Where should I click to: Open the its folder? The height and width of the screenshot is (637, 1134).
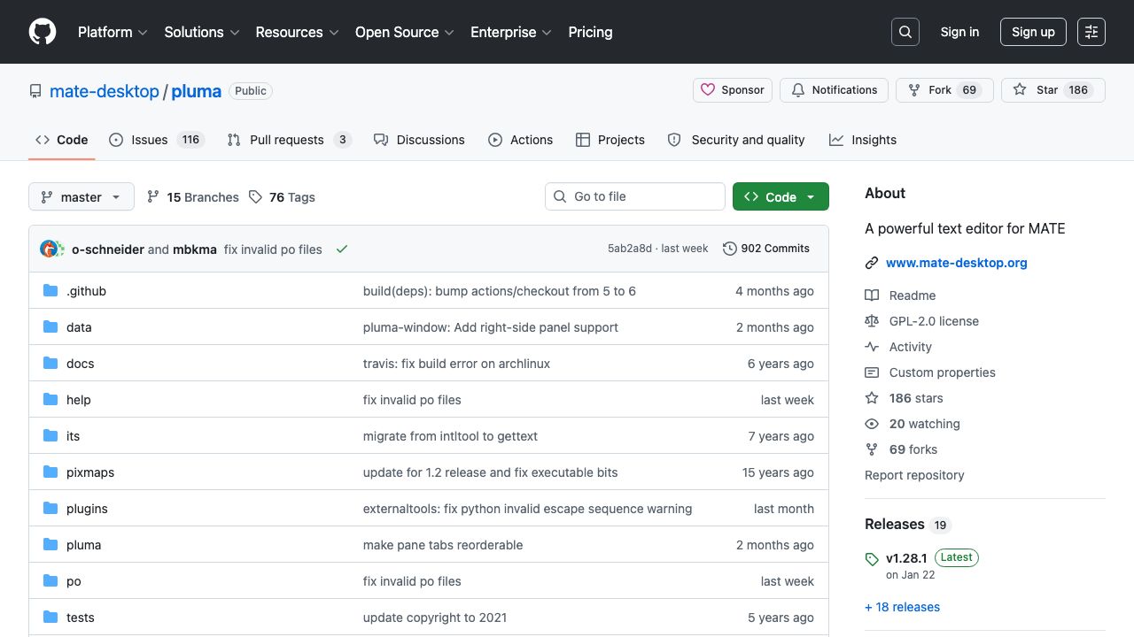click(x=73, y=436)
